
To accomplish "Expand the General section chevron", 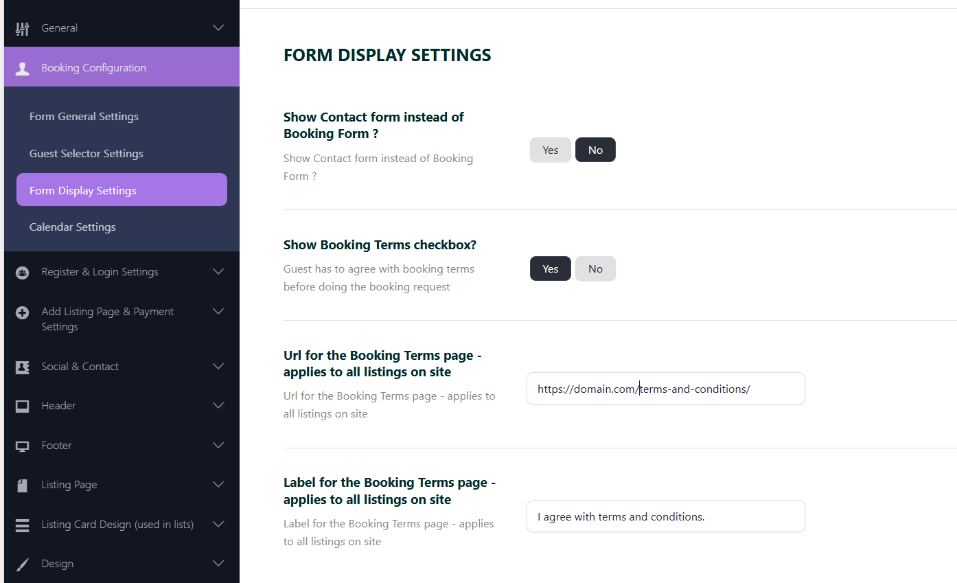I will (218, 28).
